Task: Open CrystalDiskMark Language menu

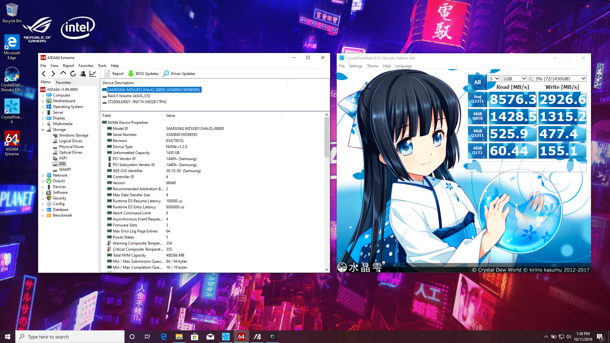Action: (x=403, y=66)
